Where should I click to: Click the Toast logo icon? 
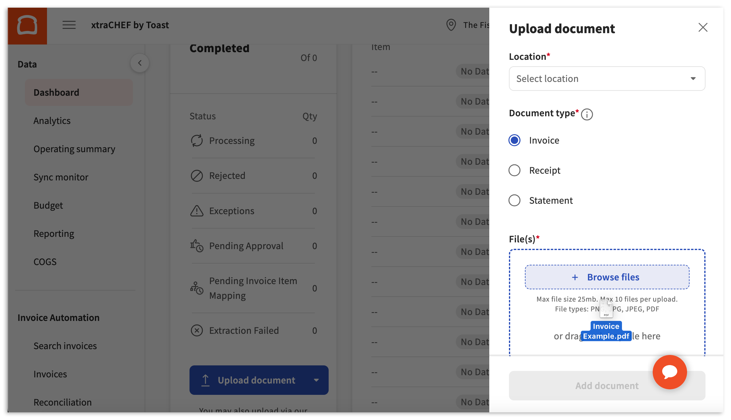[27, 25]
